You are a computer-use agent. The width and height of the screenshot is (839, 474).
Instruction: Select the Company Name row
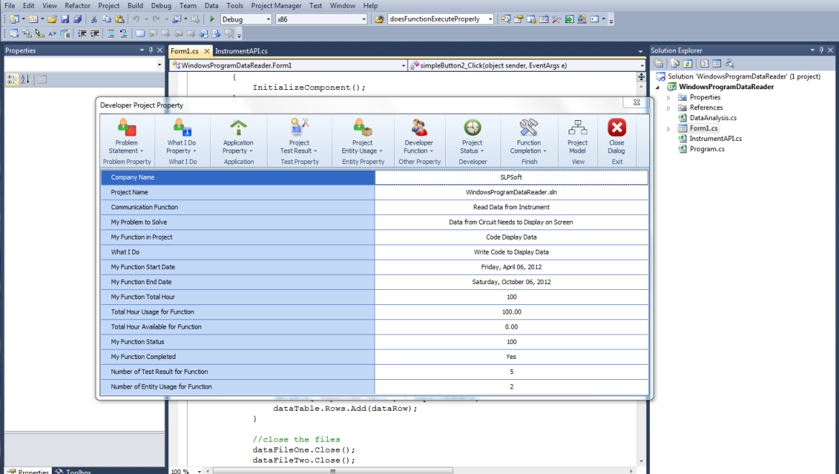(x=238, y=177)
